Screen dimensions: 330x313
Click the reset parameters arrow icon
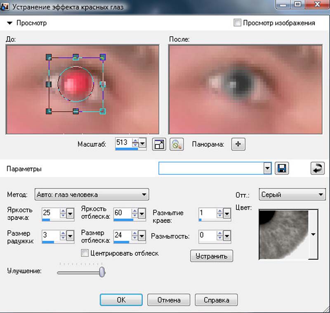tap(317, 168)
